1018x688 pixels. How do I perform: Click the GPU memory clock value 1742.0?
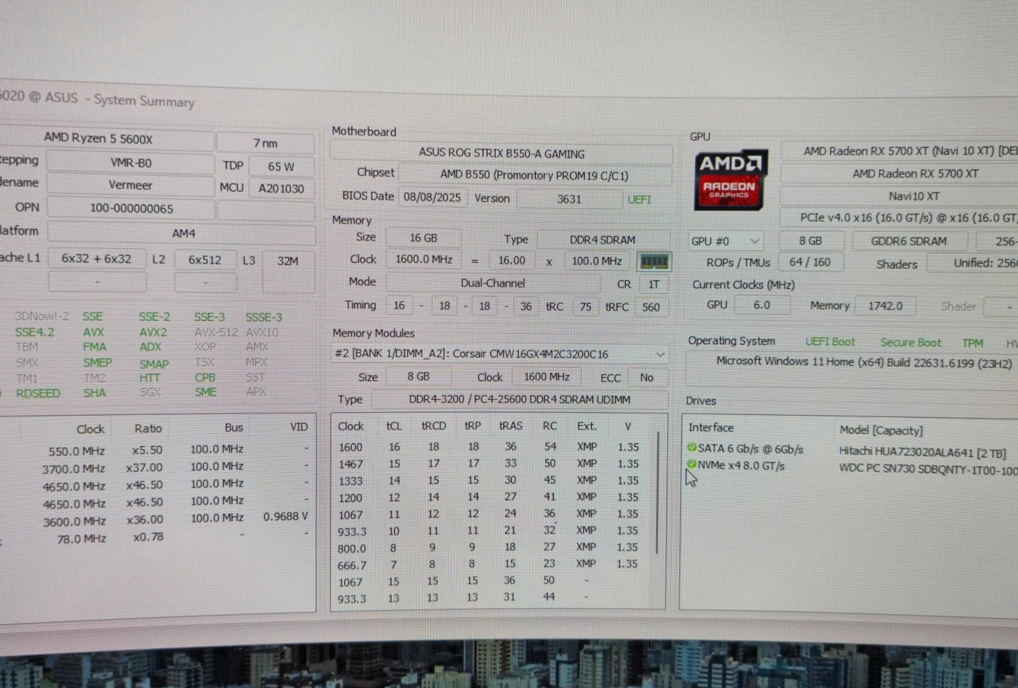point(885,306)
